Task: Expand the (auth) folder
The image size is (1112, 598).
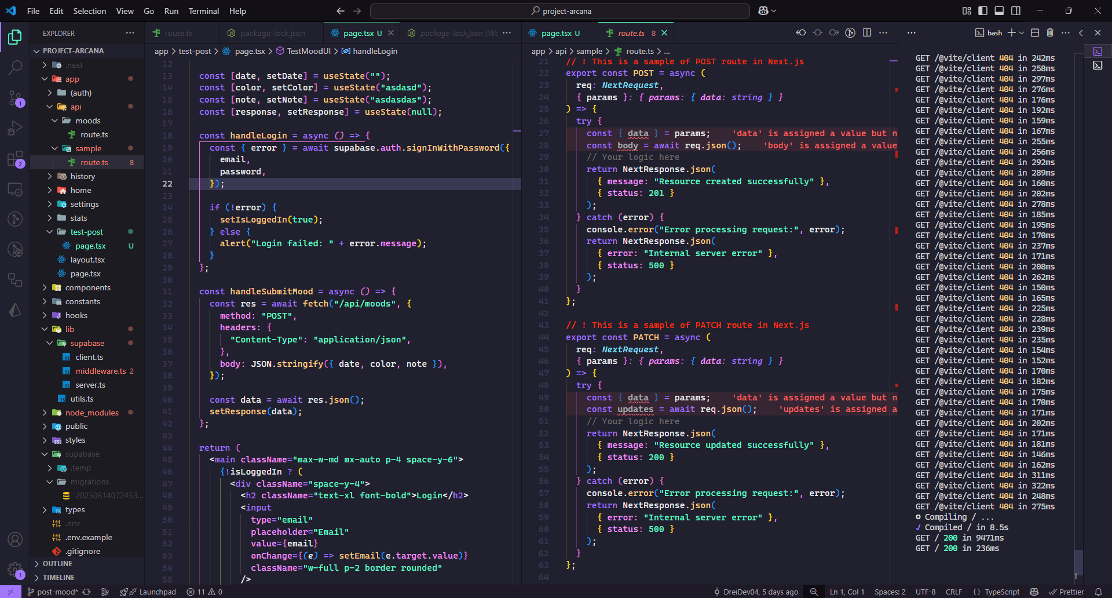Action: (x=87, y=93)
